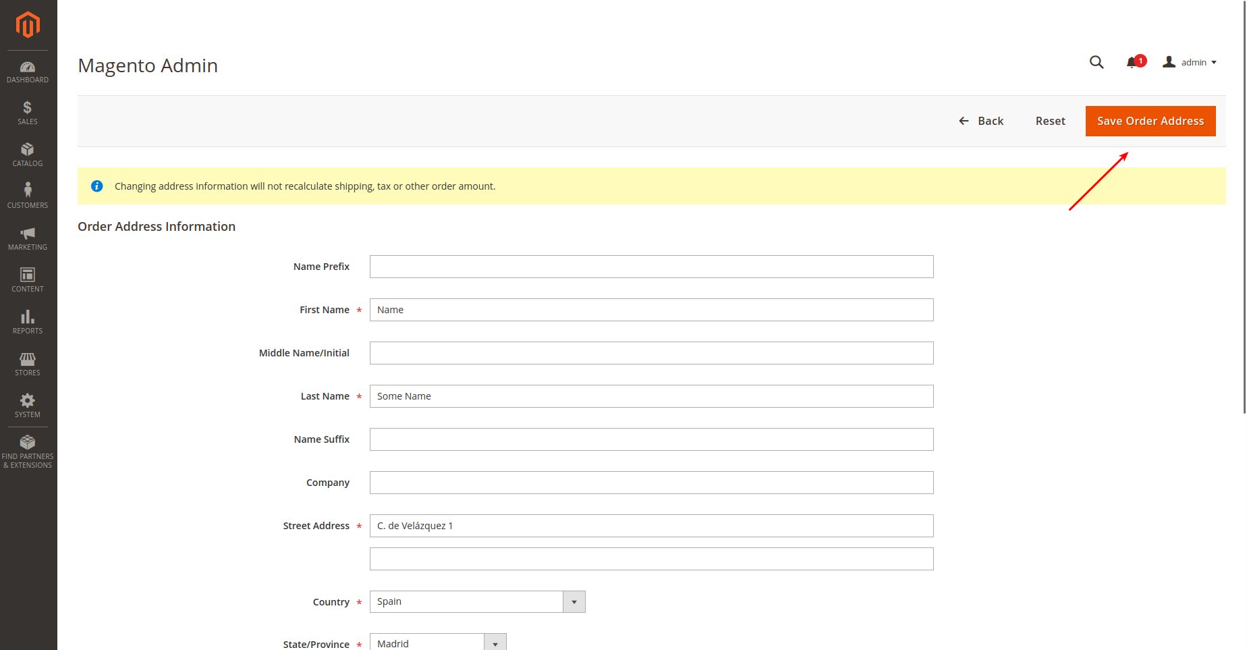Save Order Address button
This screenshot has height=650, width=1247.
(x=1151, y=121)
